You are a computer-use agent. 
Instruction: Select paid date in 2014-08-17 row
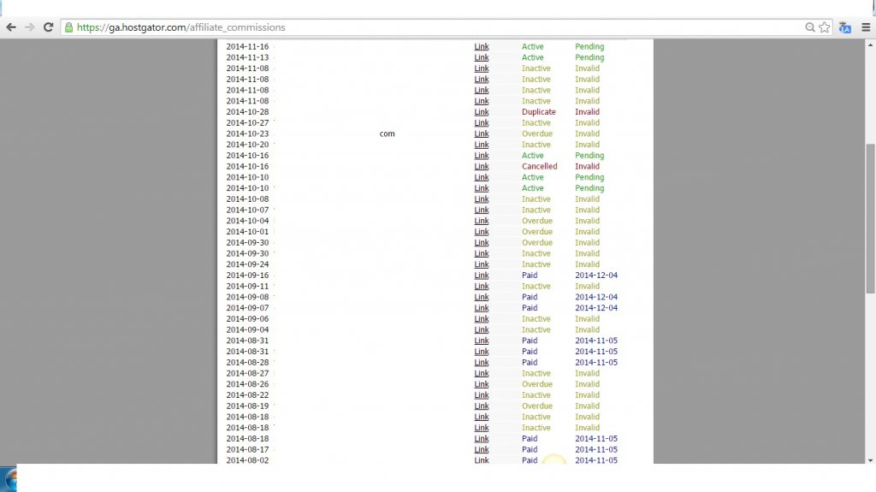[596, 449]
